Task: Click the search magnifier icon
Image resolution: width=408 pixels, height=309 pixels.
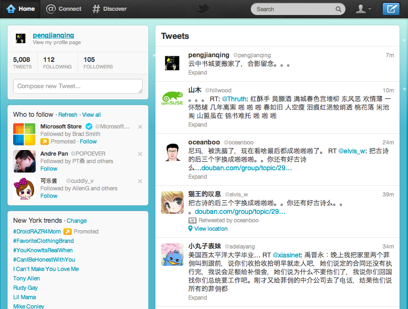Action: point(338,9)
